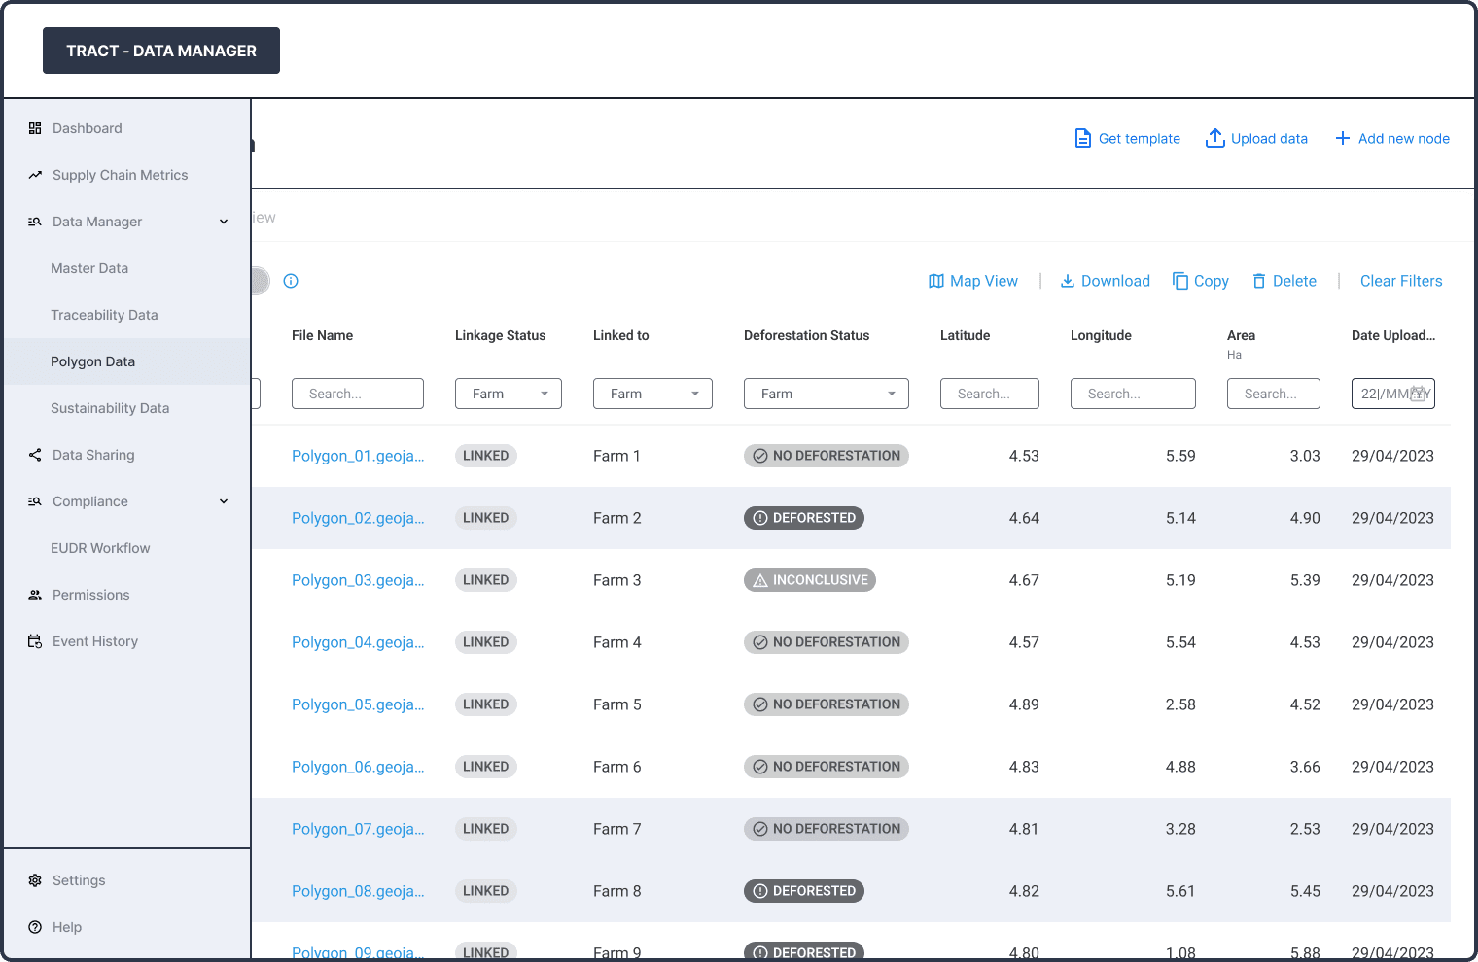Viewport: 1478px width, 962px height.
Task: Open the calendar picker icon in date filter
Action: coord(1419,394)
